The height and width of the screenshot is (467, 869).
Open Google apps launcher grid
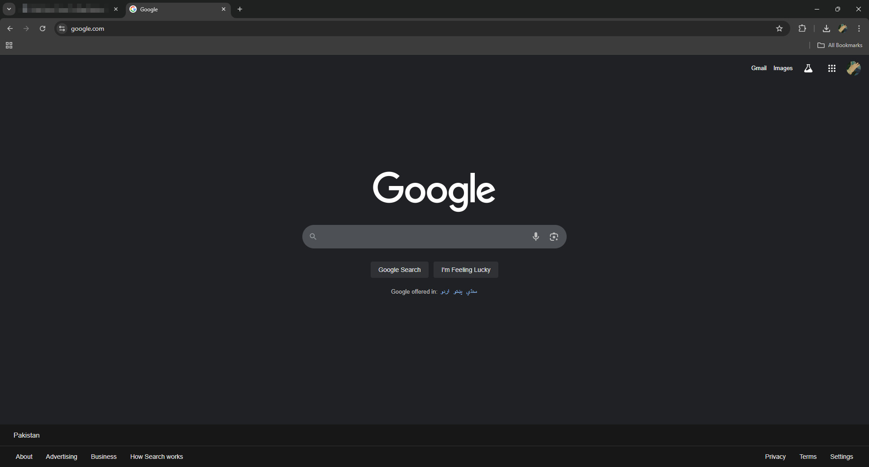832,68
